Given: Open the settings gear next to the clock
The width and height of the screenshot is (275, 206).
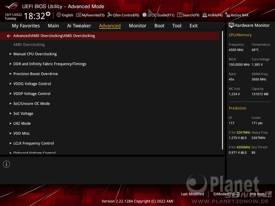Looking at the screenshot, I should point(48,14).
